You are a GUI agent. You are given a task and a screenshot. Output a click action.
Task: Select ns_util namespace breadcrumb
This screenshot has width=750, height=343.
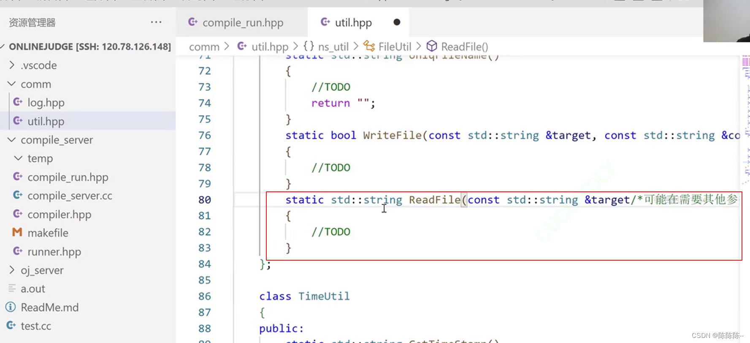(x=333, y=46)
